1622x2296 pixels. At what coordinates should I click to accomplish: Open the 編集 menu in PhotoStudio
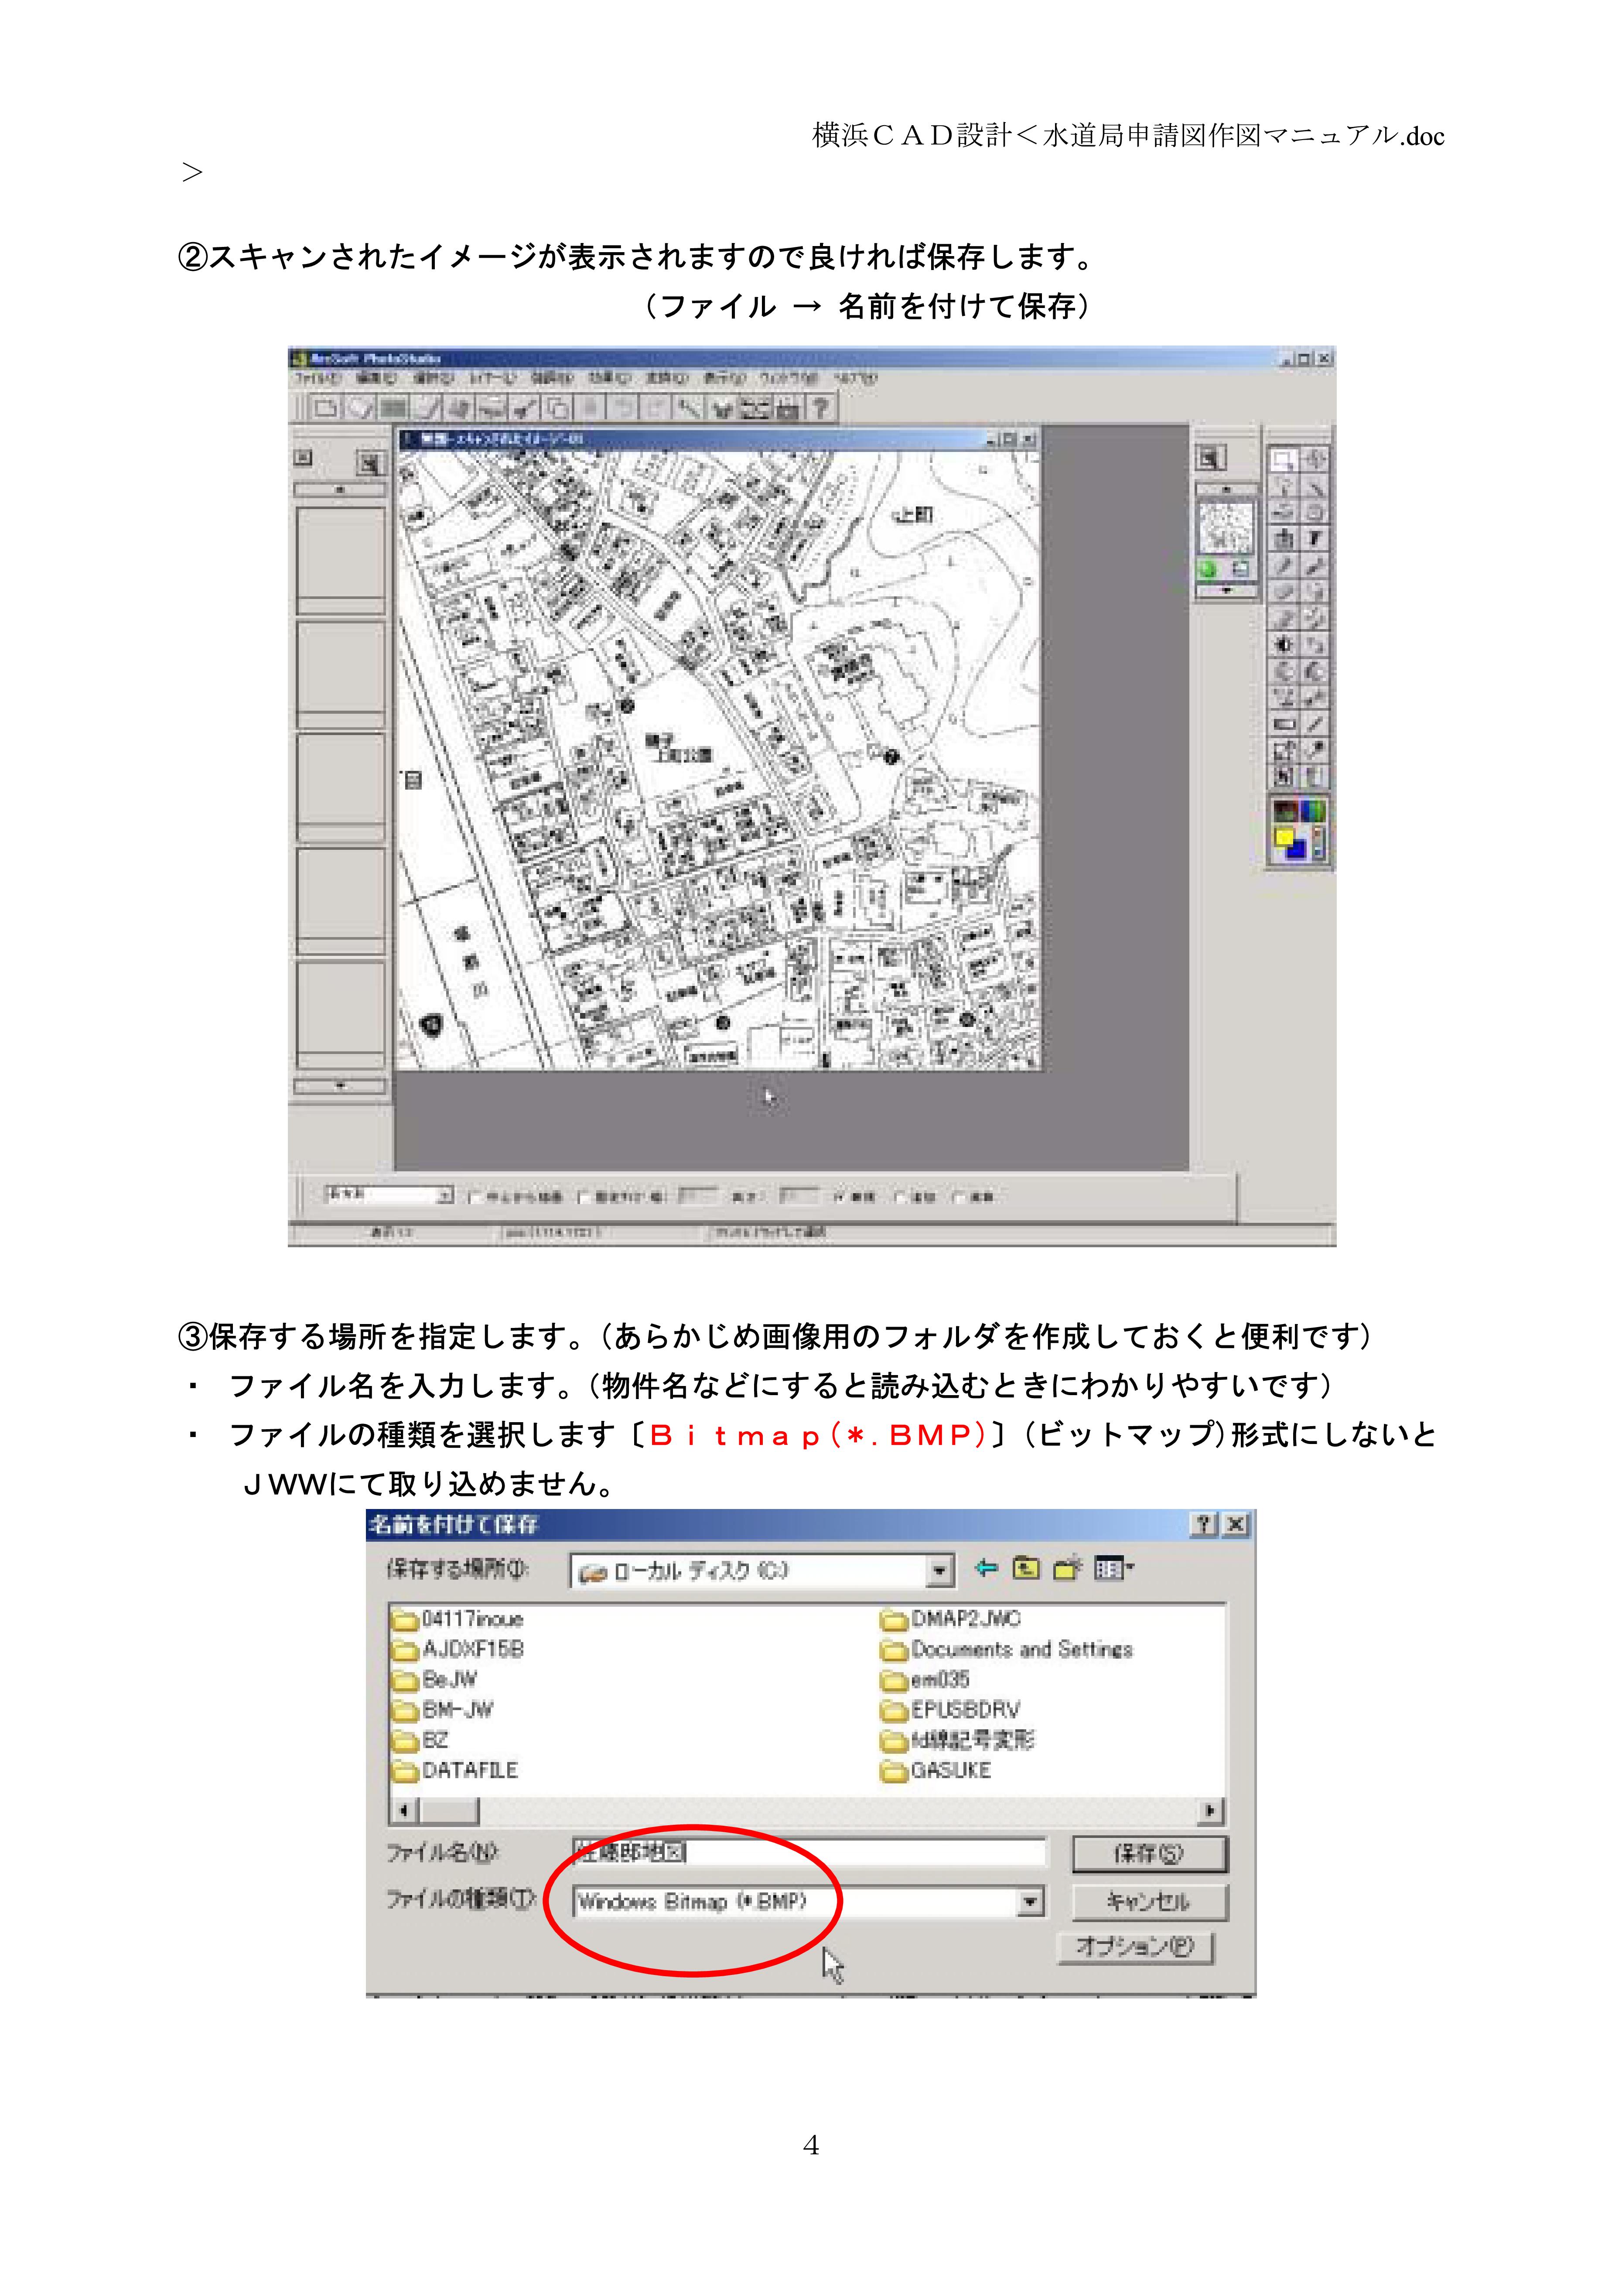pos(376,379)
